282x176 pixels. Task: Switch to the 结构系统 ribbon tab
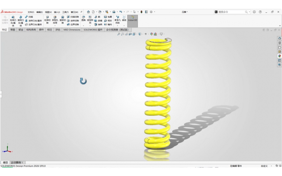31,30
